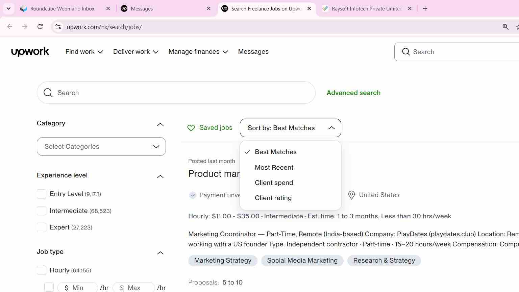This screenshot has height=292, width=519.
Task: Open the Advanced search link
Action: (353, 93)
